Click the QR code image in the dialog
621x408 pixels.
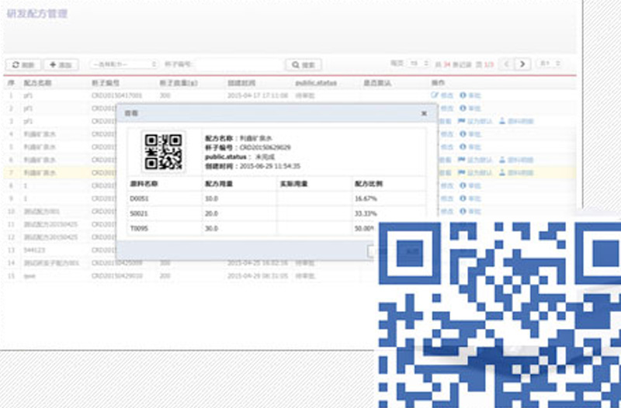click(163, 152)
